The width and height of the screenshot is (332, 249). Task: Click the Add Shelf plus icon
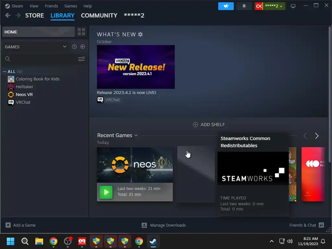coord(196,124)
